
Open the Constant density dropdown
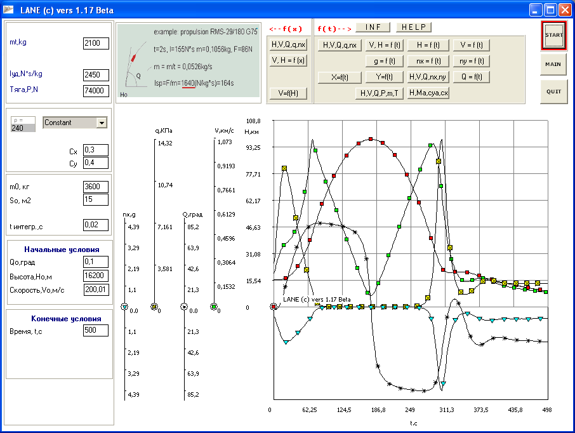pyautogui.click(x=100, y=123)
